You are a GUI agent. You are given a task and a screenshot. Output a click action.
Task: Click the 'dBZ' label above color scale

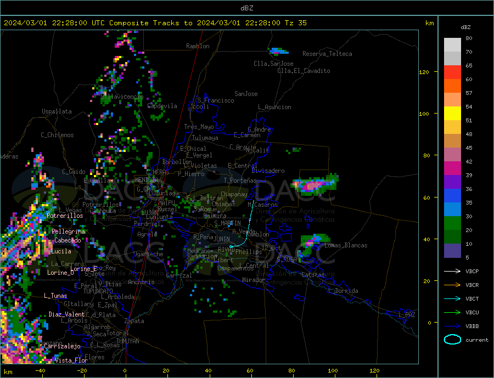click(465, 27)
